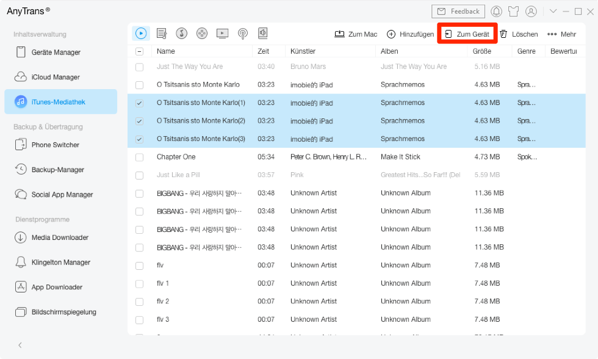The image size is (598, 359).
Task: Collapse the sidebar with left chevron
Action: 20,345
